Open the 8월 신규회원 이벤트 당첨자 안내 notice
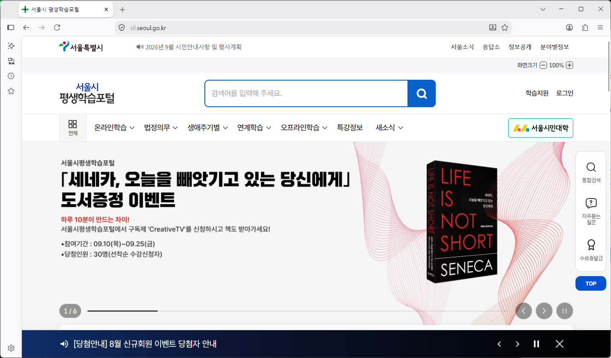The width and height of the screenshot is (611, 358). click(145, 344)
